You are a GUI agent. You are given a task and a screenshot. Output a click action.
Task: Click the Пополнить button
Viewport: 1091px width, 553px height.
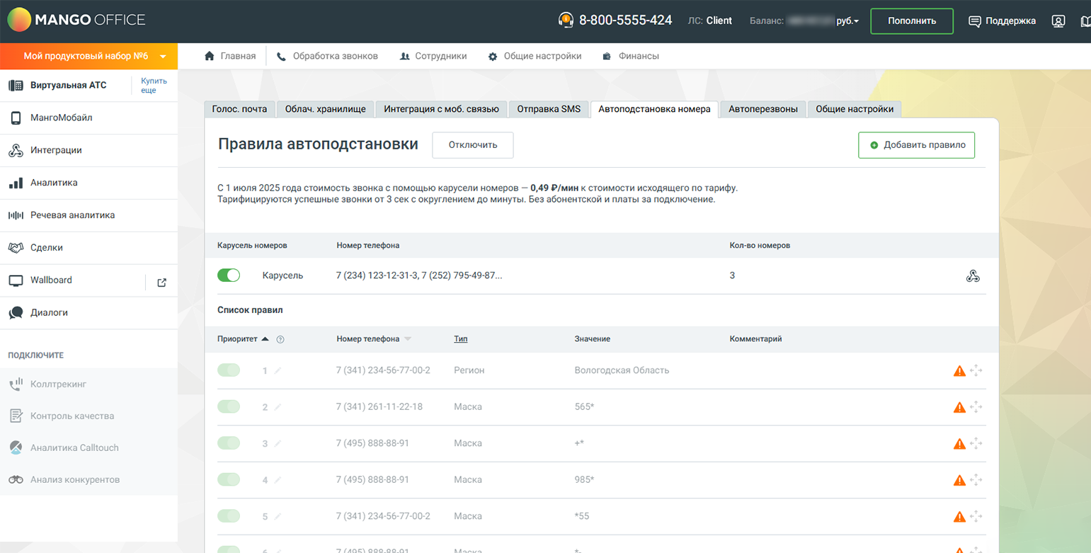[912, 21]
